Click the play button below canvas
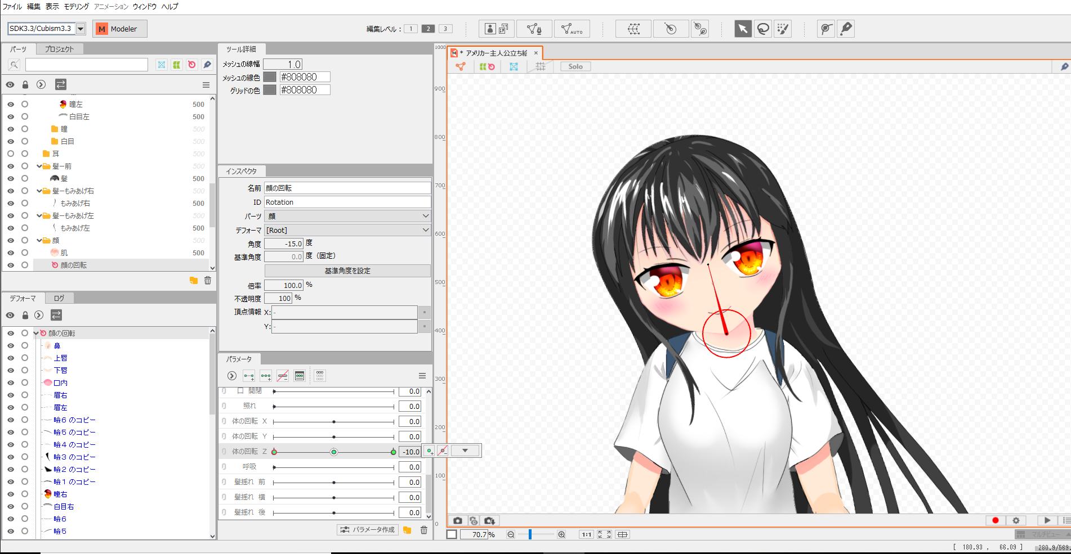This screenshot has width=1071, height=554. coord(1047,521)
